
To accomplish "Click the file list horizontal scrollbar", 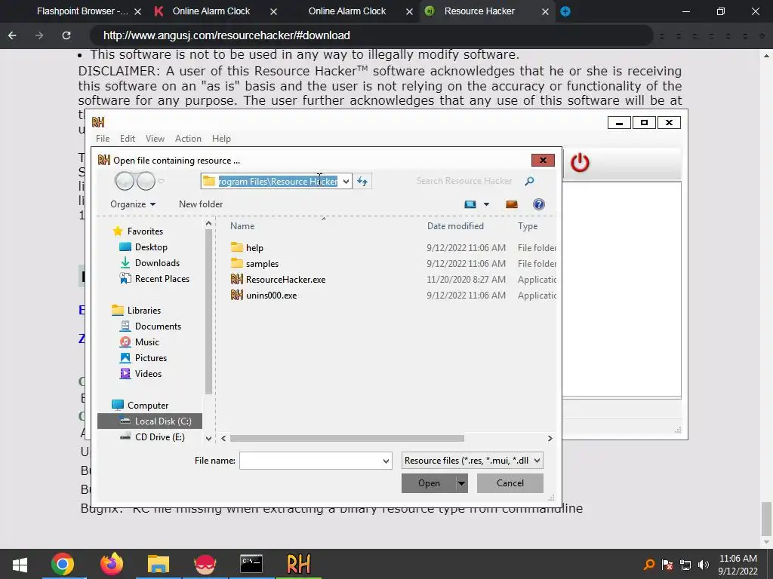I will pos(347,438).
